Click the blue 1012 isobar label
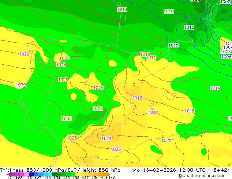Viewport: 232px width, 179px height. pyautogui.click(x=173, y=45)
